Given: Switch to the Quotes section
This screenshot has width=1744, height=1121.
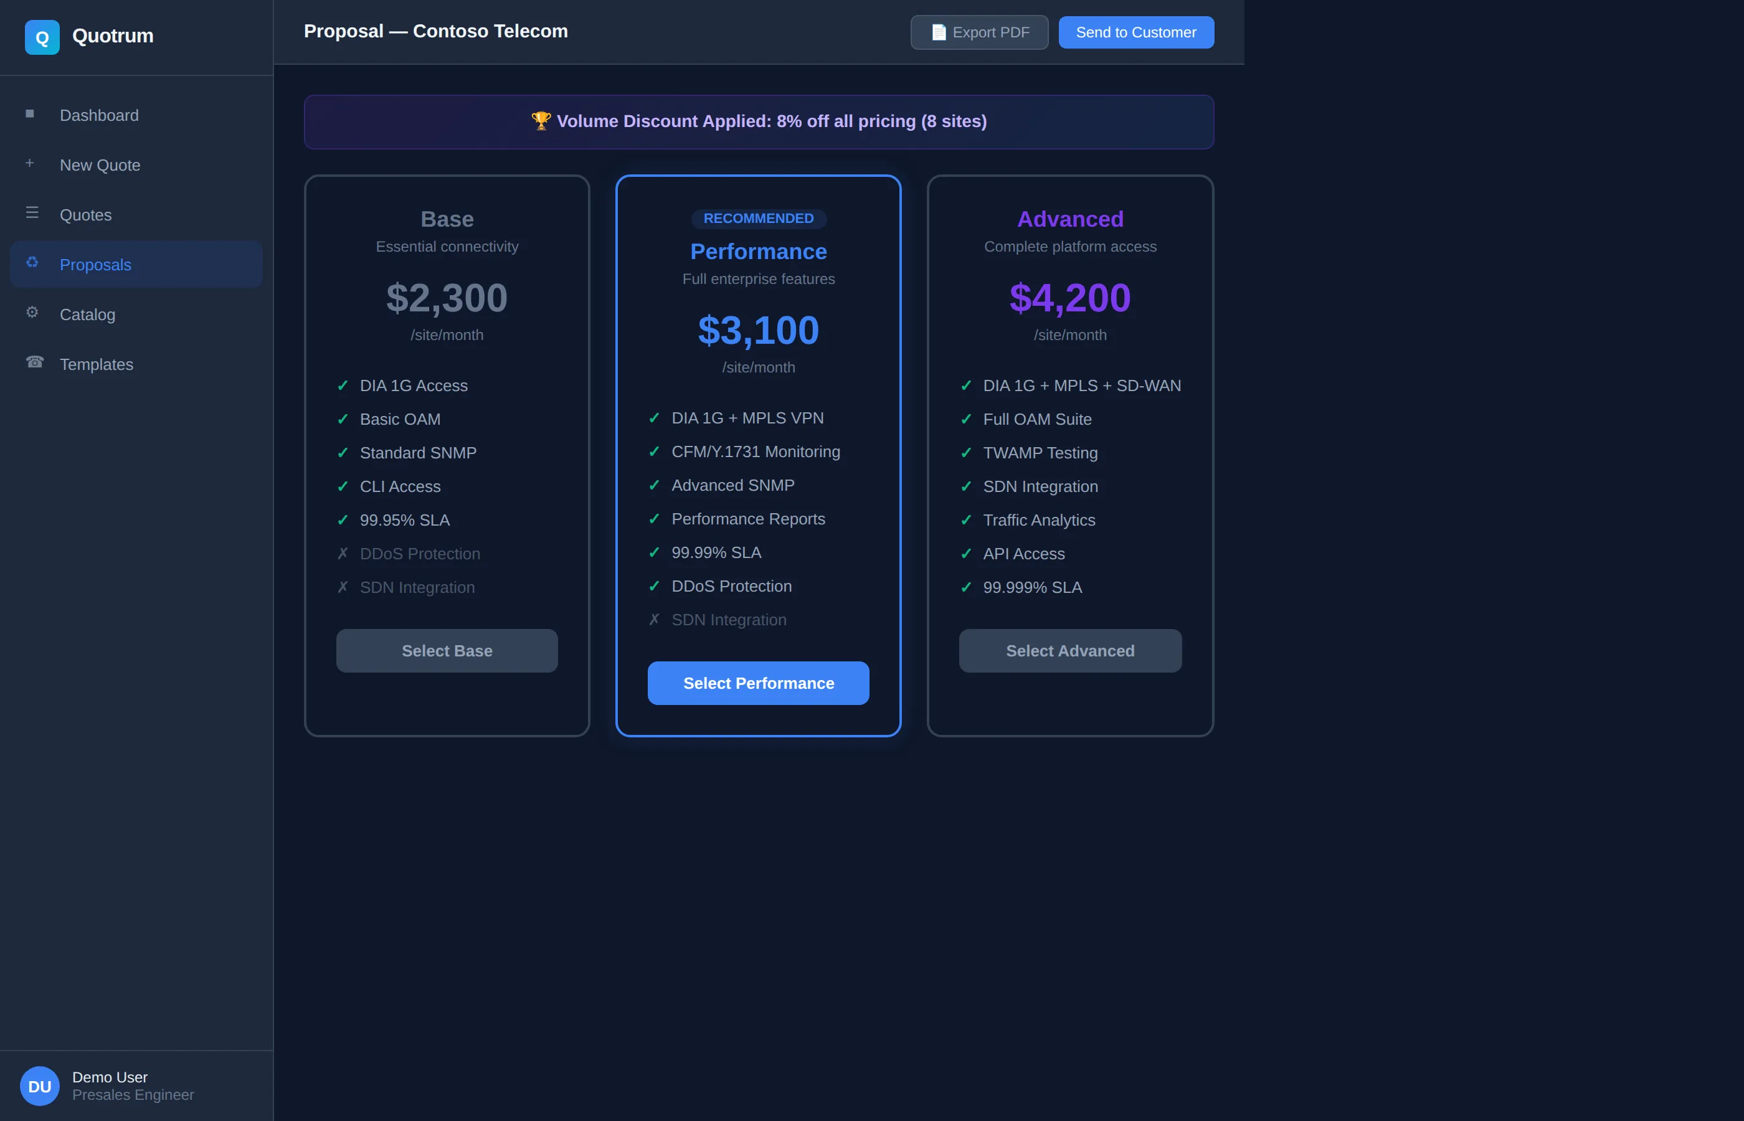Looking at the screenshot, I should 85,215.
